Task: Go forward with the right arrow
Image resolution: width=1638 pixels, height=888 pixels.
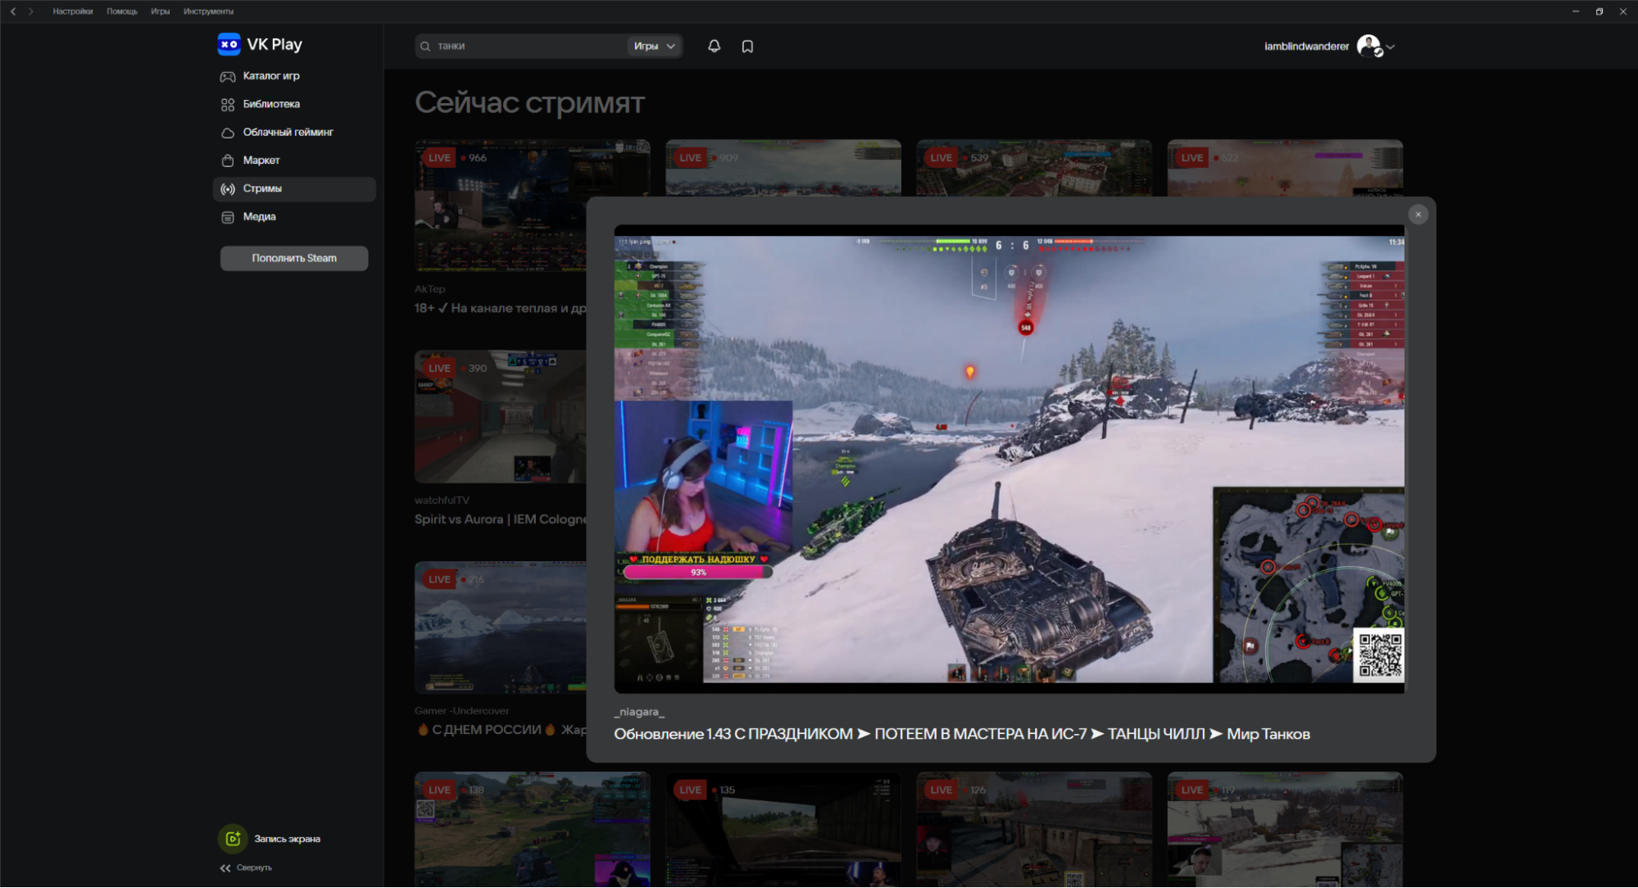Action: pyautogui.click(x=31, y=11)
